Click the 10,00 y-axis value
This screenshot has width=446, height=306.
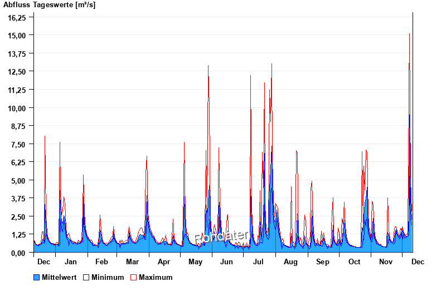pos(17,108)
